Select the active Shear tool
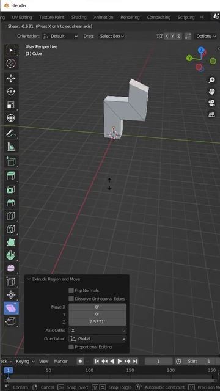This screenshot has height=391, width=220. pyautogui.click(x=11, y=308)
